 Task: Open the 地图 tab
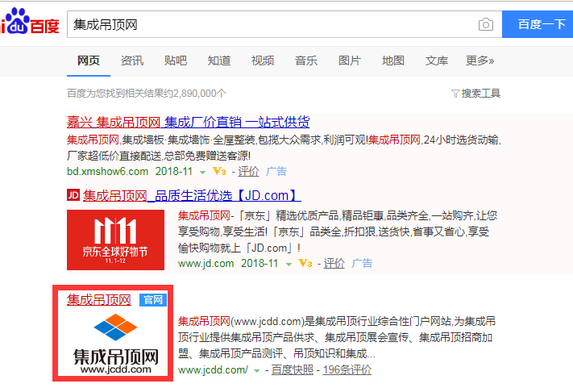[x=392, y=60]
